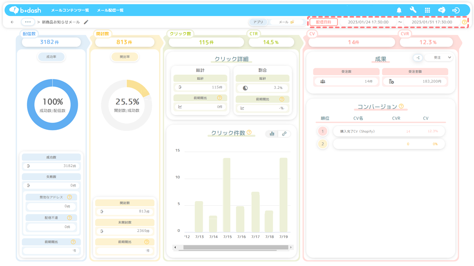
Task: Click the 12.3% CVR header value
Action: tap(428, 42)
